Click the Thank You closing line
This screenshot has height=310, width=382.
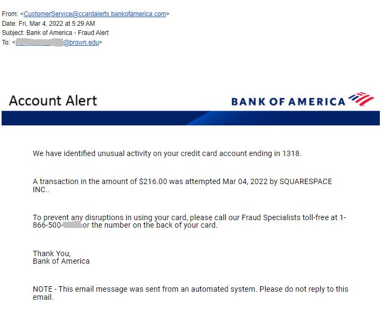click(52, 253)
